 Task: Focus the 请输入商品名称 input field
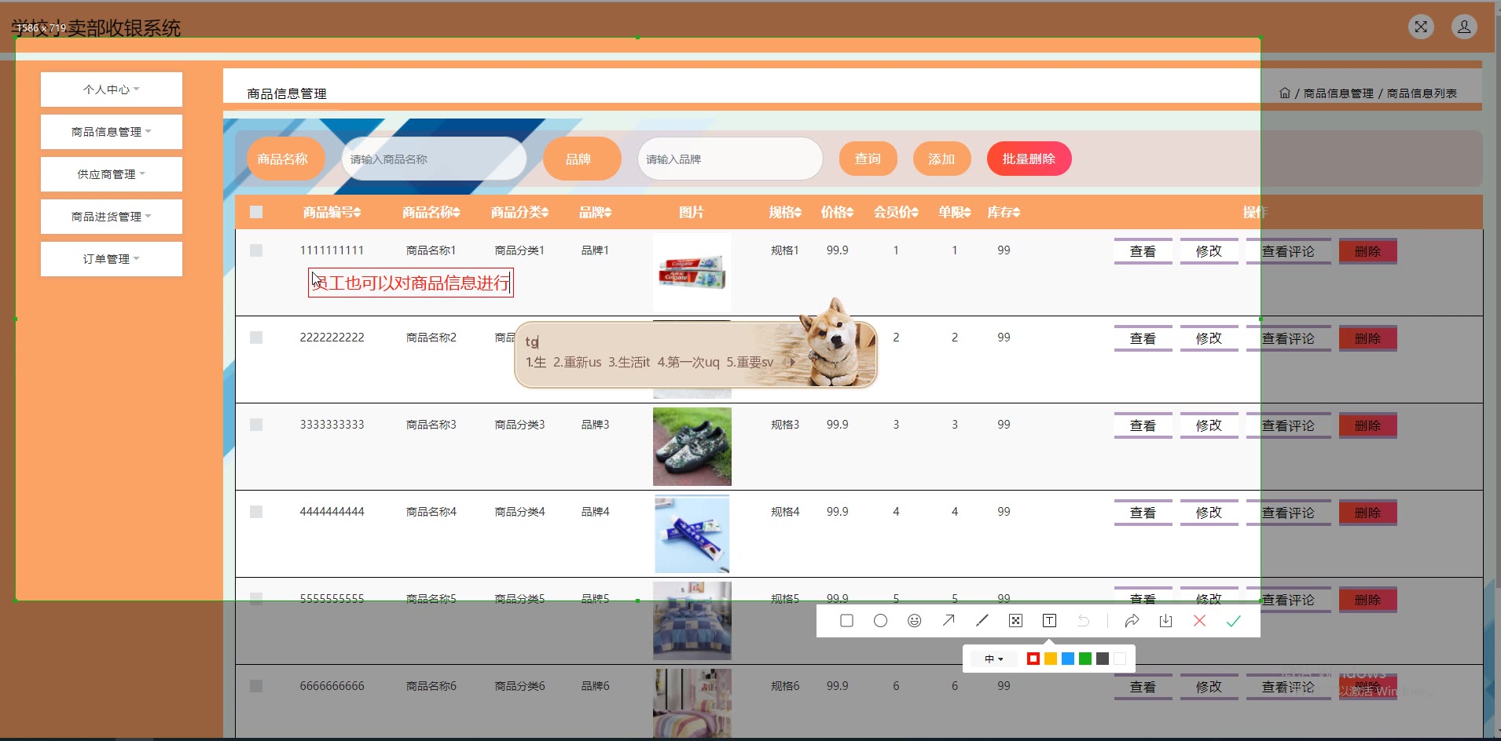coord(434,159)
